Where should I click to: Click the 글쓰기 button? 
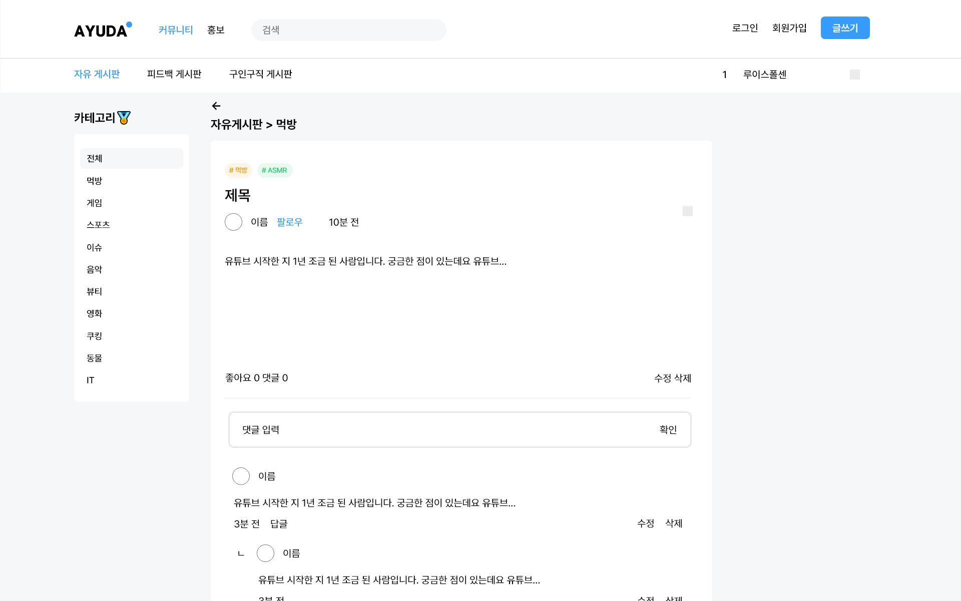click(x=845, y=28)
